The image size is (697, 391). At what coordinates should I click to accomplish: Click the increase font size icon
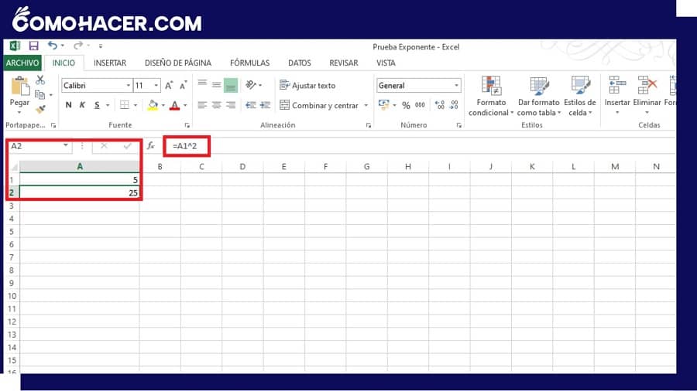point(169,86)
